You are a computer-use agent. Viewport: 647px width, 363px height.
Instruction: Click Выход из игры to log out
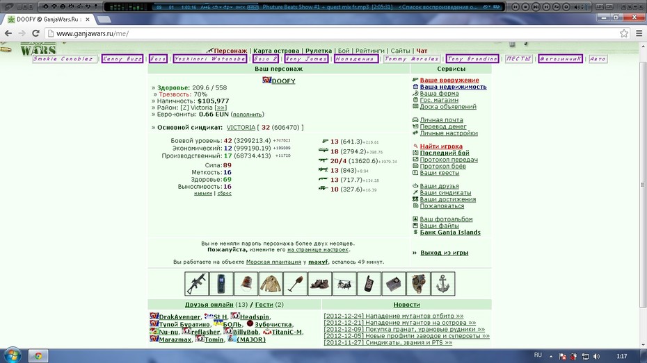[444, 253]
